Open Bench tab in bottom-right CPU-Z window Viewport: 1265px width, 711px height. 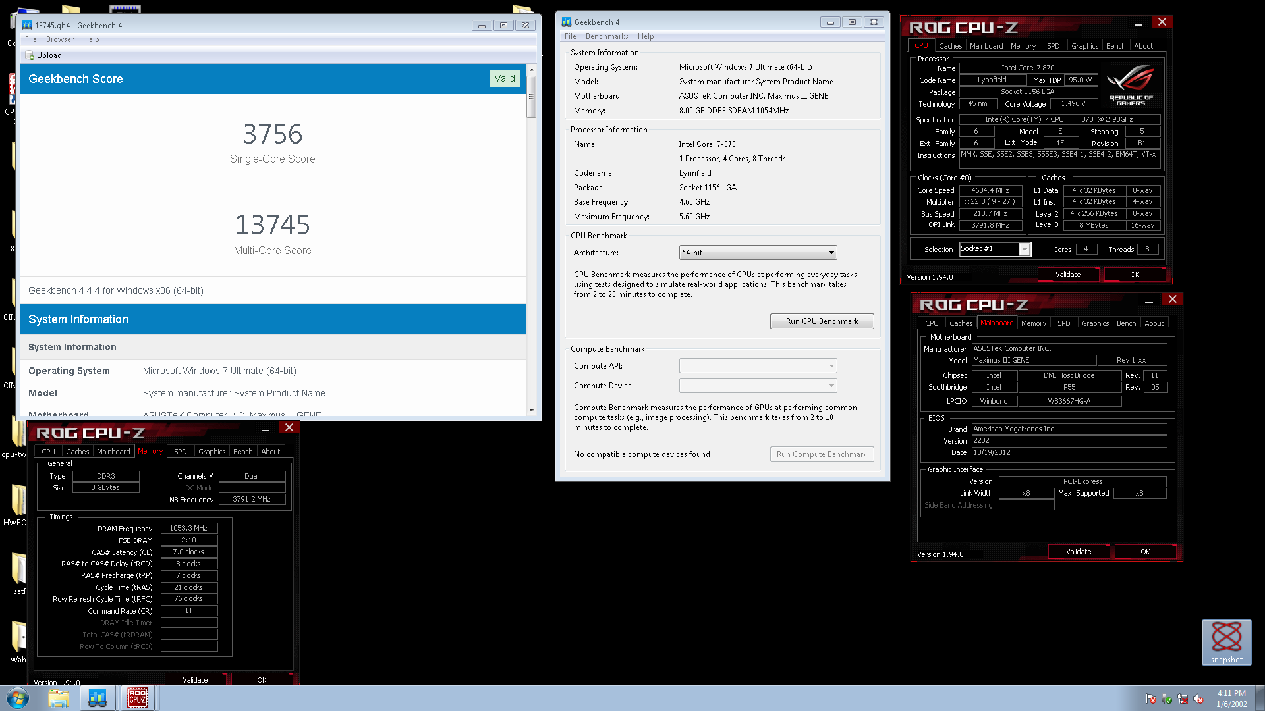(x=1126, y=323)
